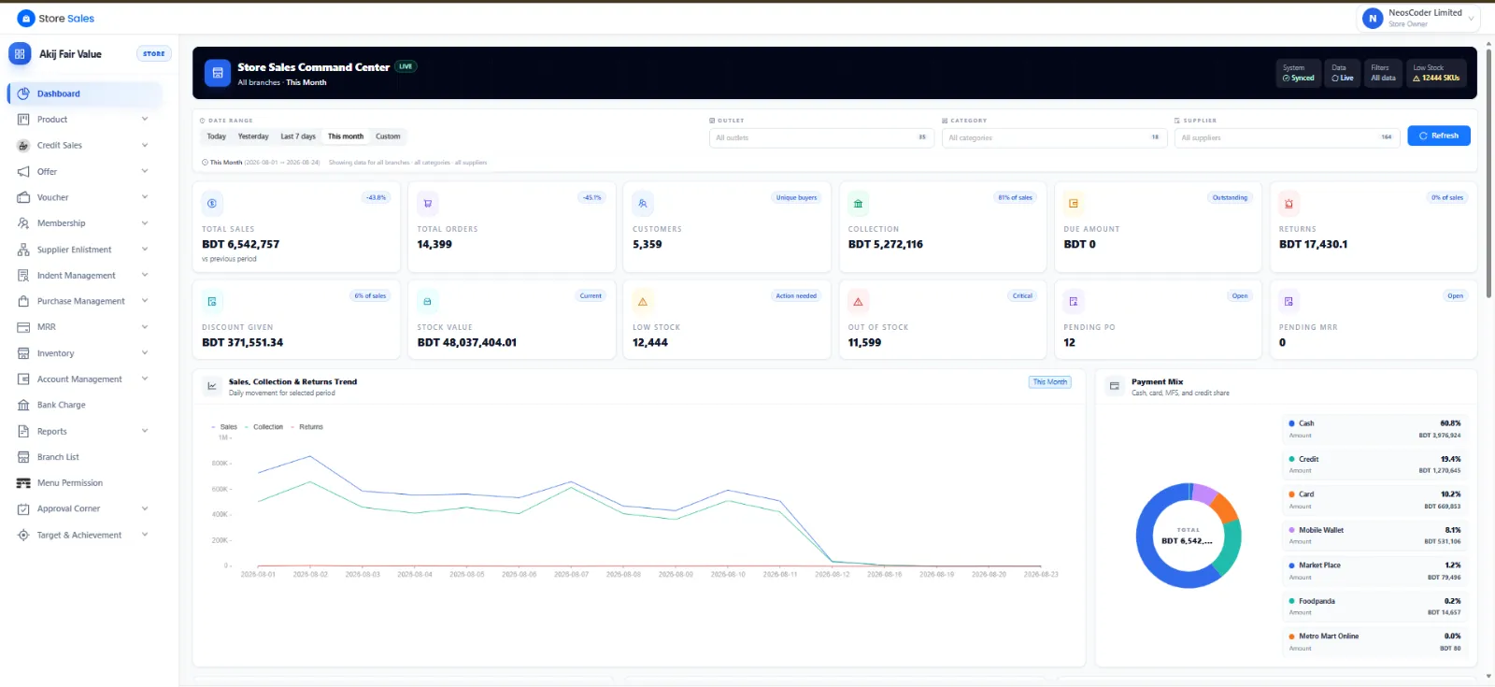Click the Returns card icon

point(1289,203)
